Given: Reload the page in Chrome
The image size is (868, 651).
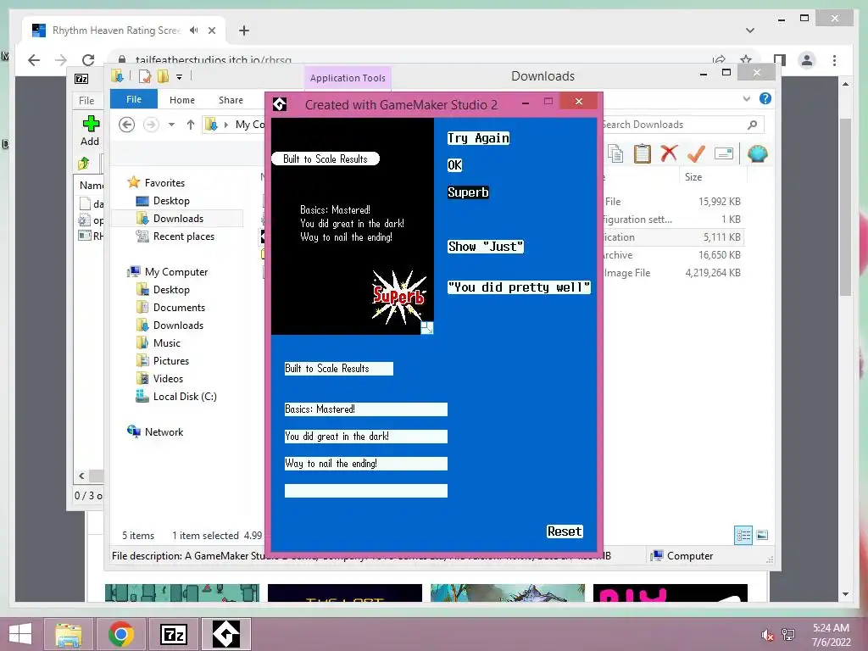Looking at the screenshot, I should [88, 60].
